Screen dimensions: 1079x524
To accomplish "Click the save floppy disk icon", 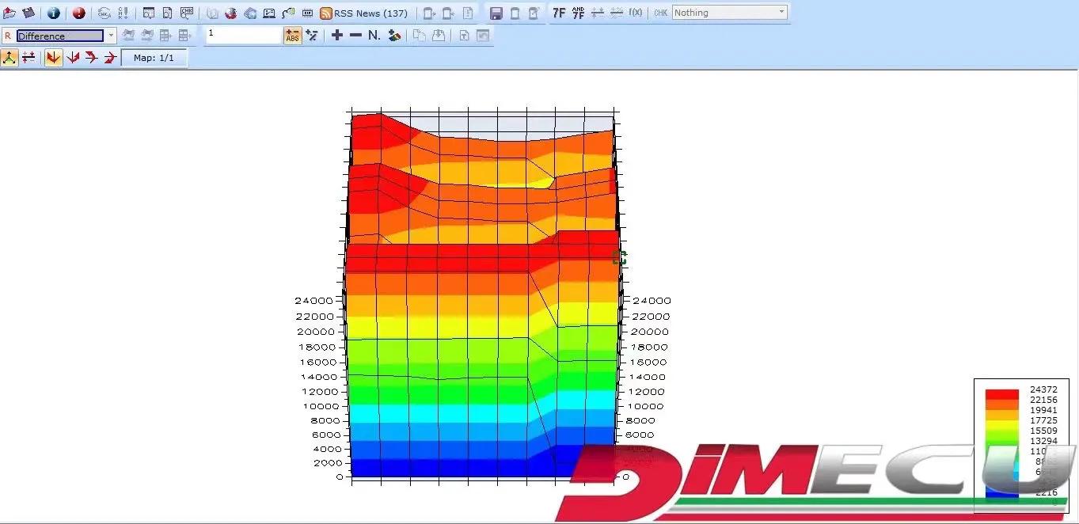I will [x=496, y=13].
